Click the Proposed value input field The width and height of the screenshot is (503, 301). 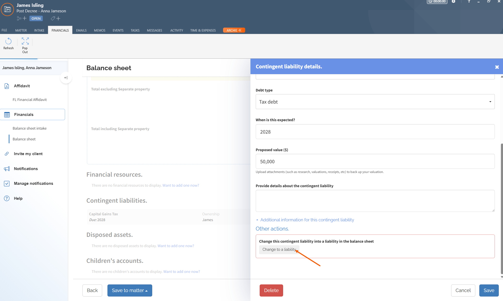pos(375,161)
